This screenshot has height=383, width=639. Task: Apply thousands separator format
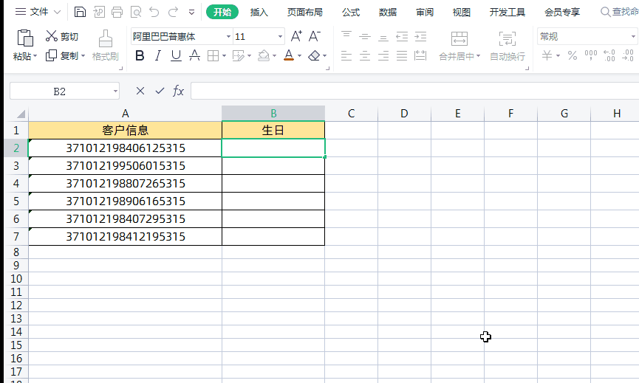591,55
